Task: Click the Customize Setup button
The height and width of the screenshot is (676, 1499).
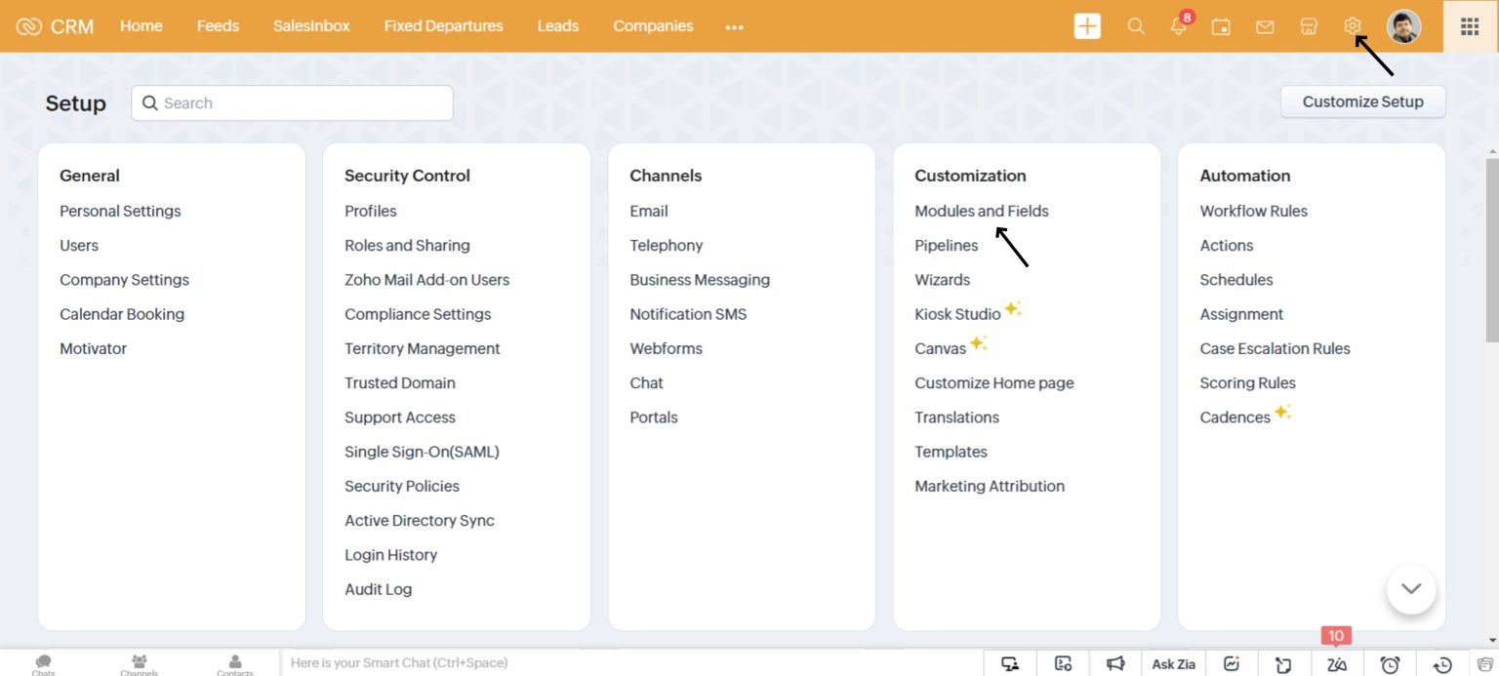Action: click(x=1362, y=101)
